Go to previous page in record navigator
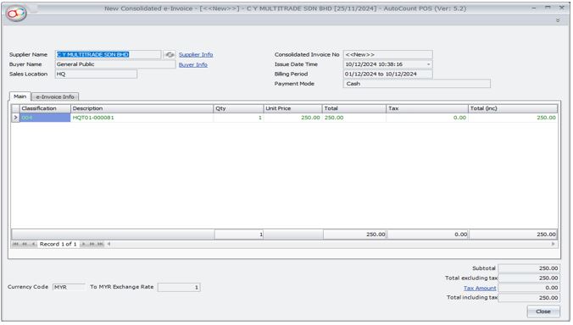 coord(25,244)
